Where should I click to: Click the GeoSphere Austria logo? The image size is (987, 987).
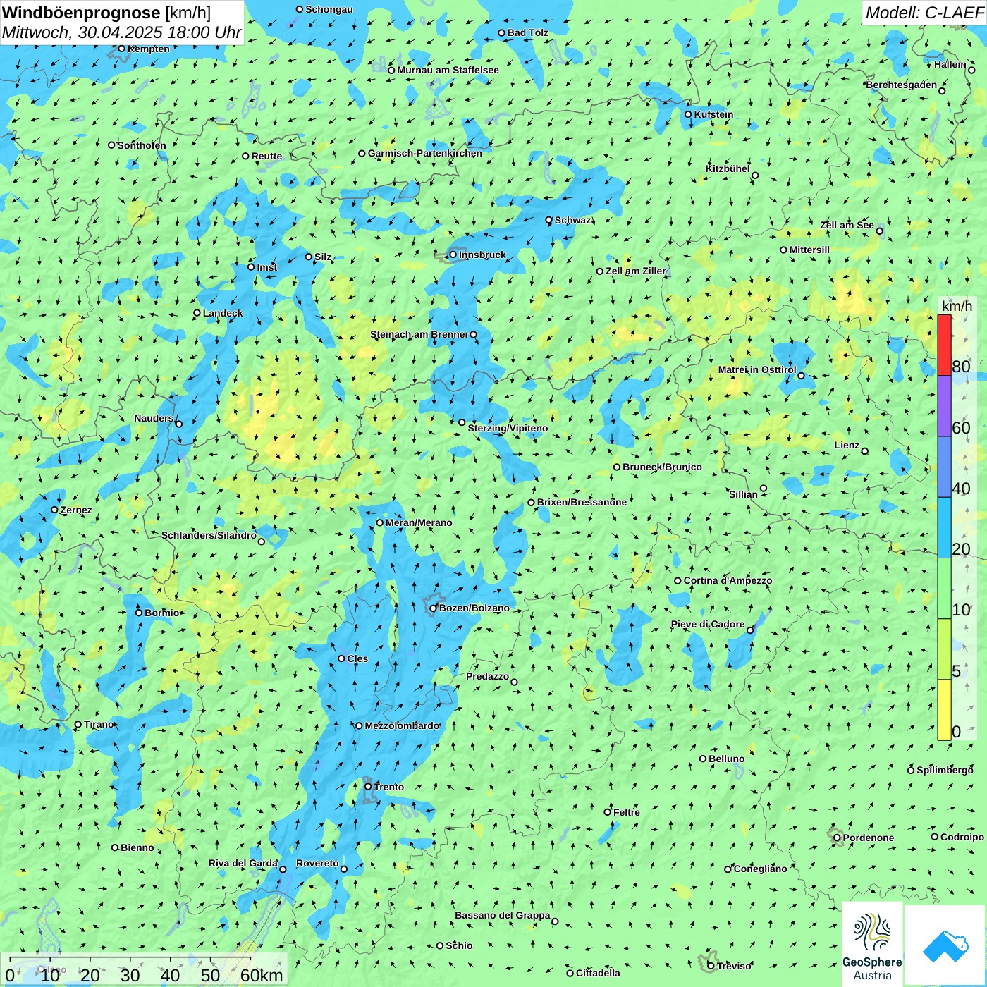872,944
